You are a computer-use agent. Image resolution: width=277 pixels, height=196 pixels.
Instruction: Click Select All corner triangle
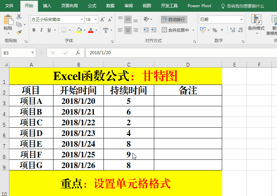[x=6, y=65]
